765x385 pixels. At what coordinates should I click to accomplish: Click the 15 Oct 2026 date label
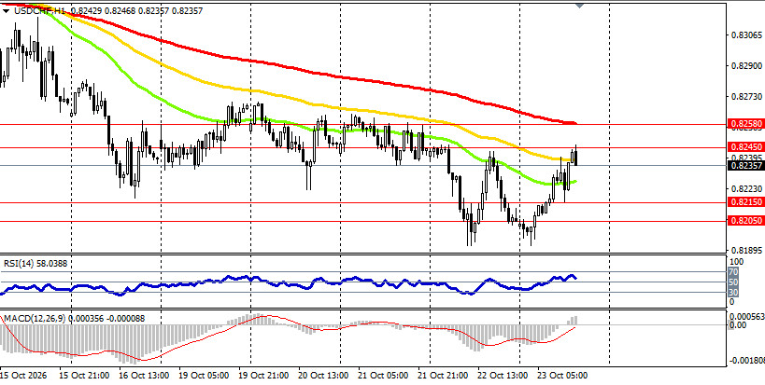pyautogui.click(x=24, y=376)
